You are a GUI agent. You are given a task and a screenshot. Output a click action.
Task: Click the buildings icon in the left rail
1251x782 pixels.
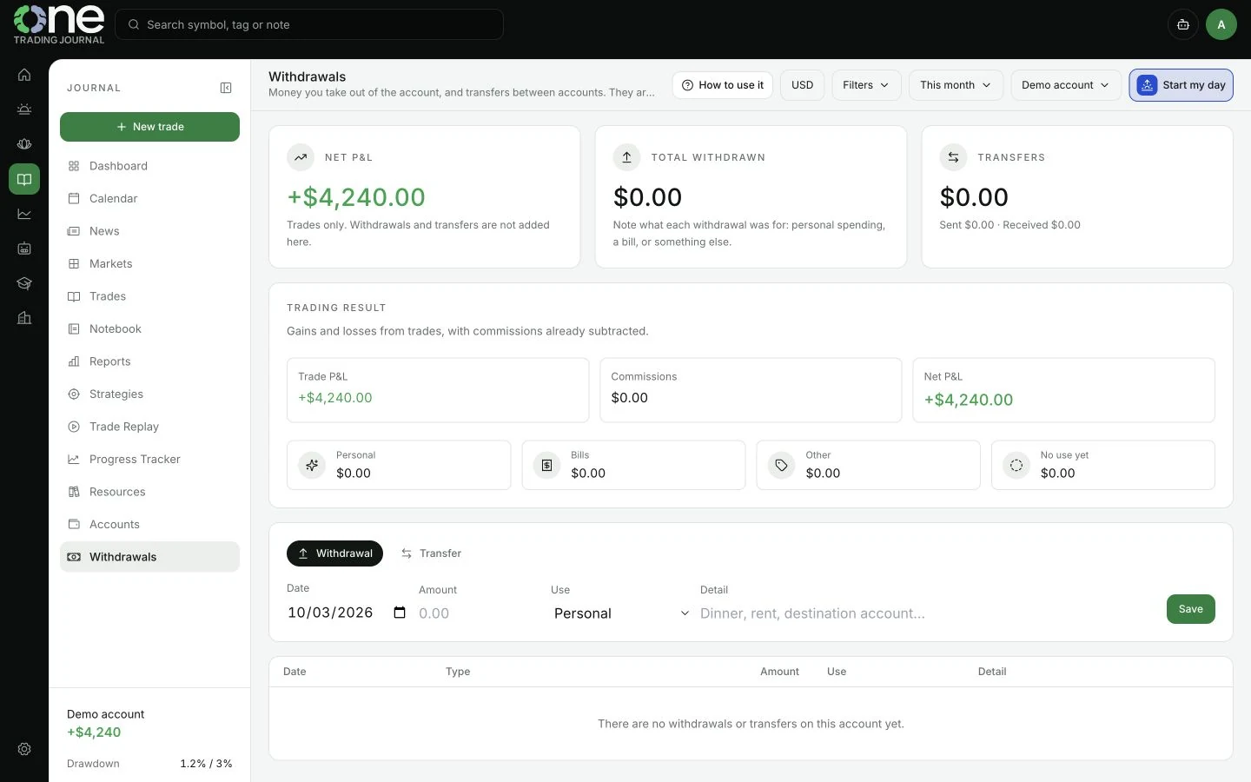click(24, 318)
